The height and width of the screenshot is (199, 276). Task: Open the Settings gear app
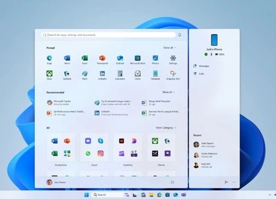tap(173, 59)
